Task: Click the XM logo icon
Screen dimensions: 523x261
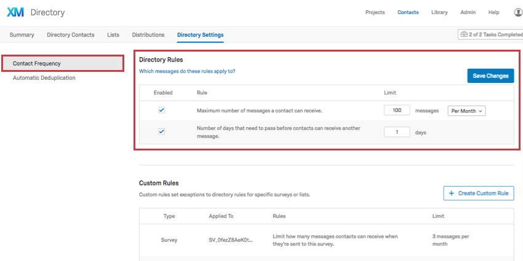Action: click(x=15, y=12)
